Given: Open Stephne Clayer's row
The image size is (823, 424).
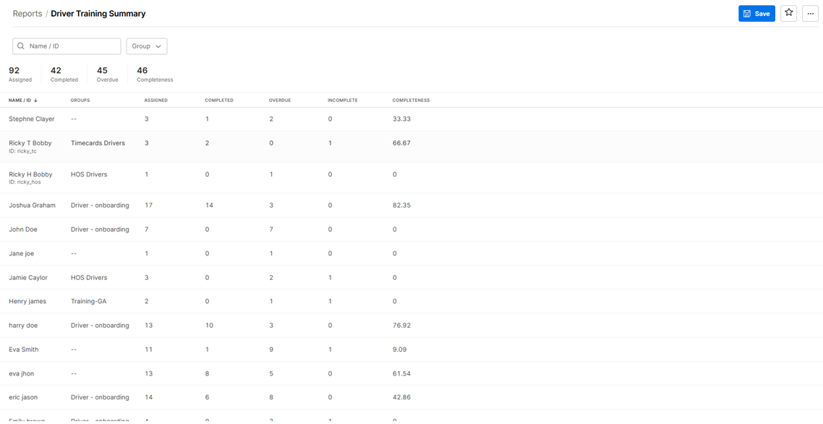Looking at the screenshot, I should (x=32, y=119).
